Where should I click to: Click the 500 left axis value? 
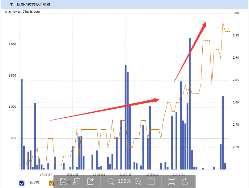click(x=14, y=138)
